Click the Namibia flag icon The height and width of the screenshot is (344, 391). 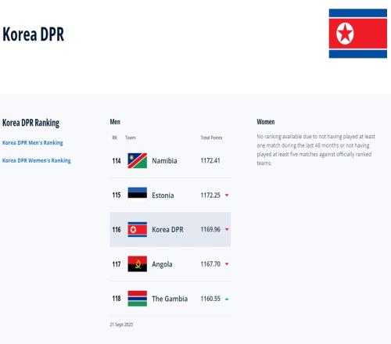click(x=138, y=160)
